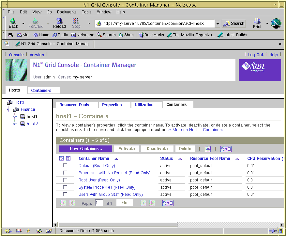Click the Page number input field
The height and width of the screenshot is (236, 286).
(99, 203)
